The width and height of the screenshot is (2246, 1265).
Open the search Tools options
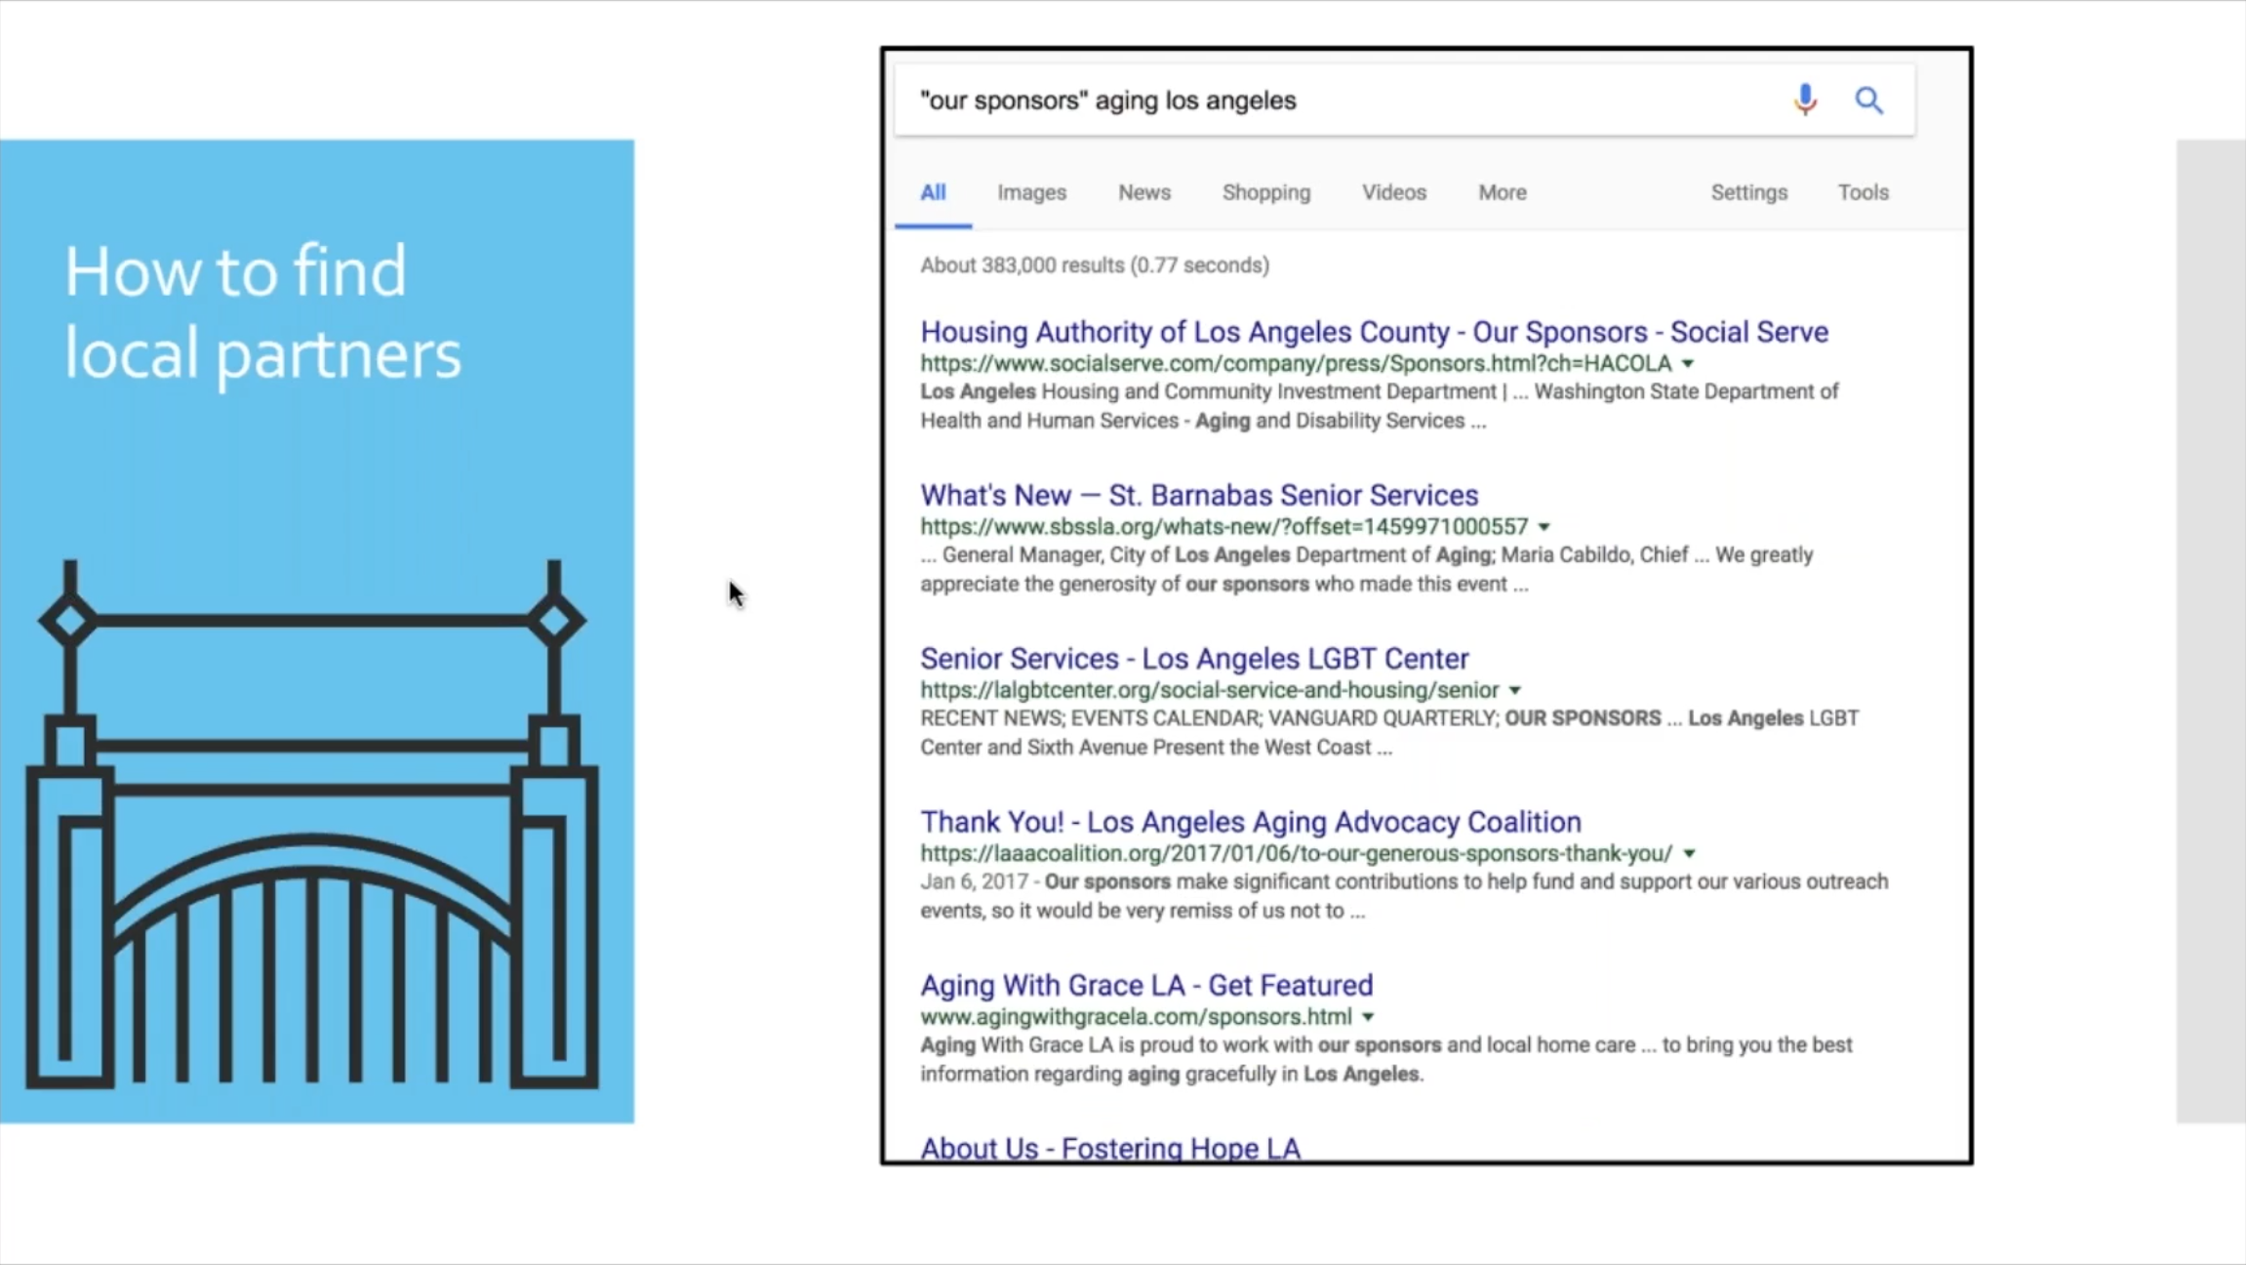click(1864, 192)
